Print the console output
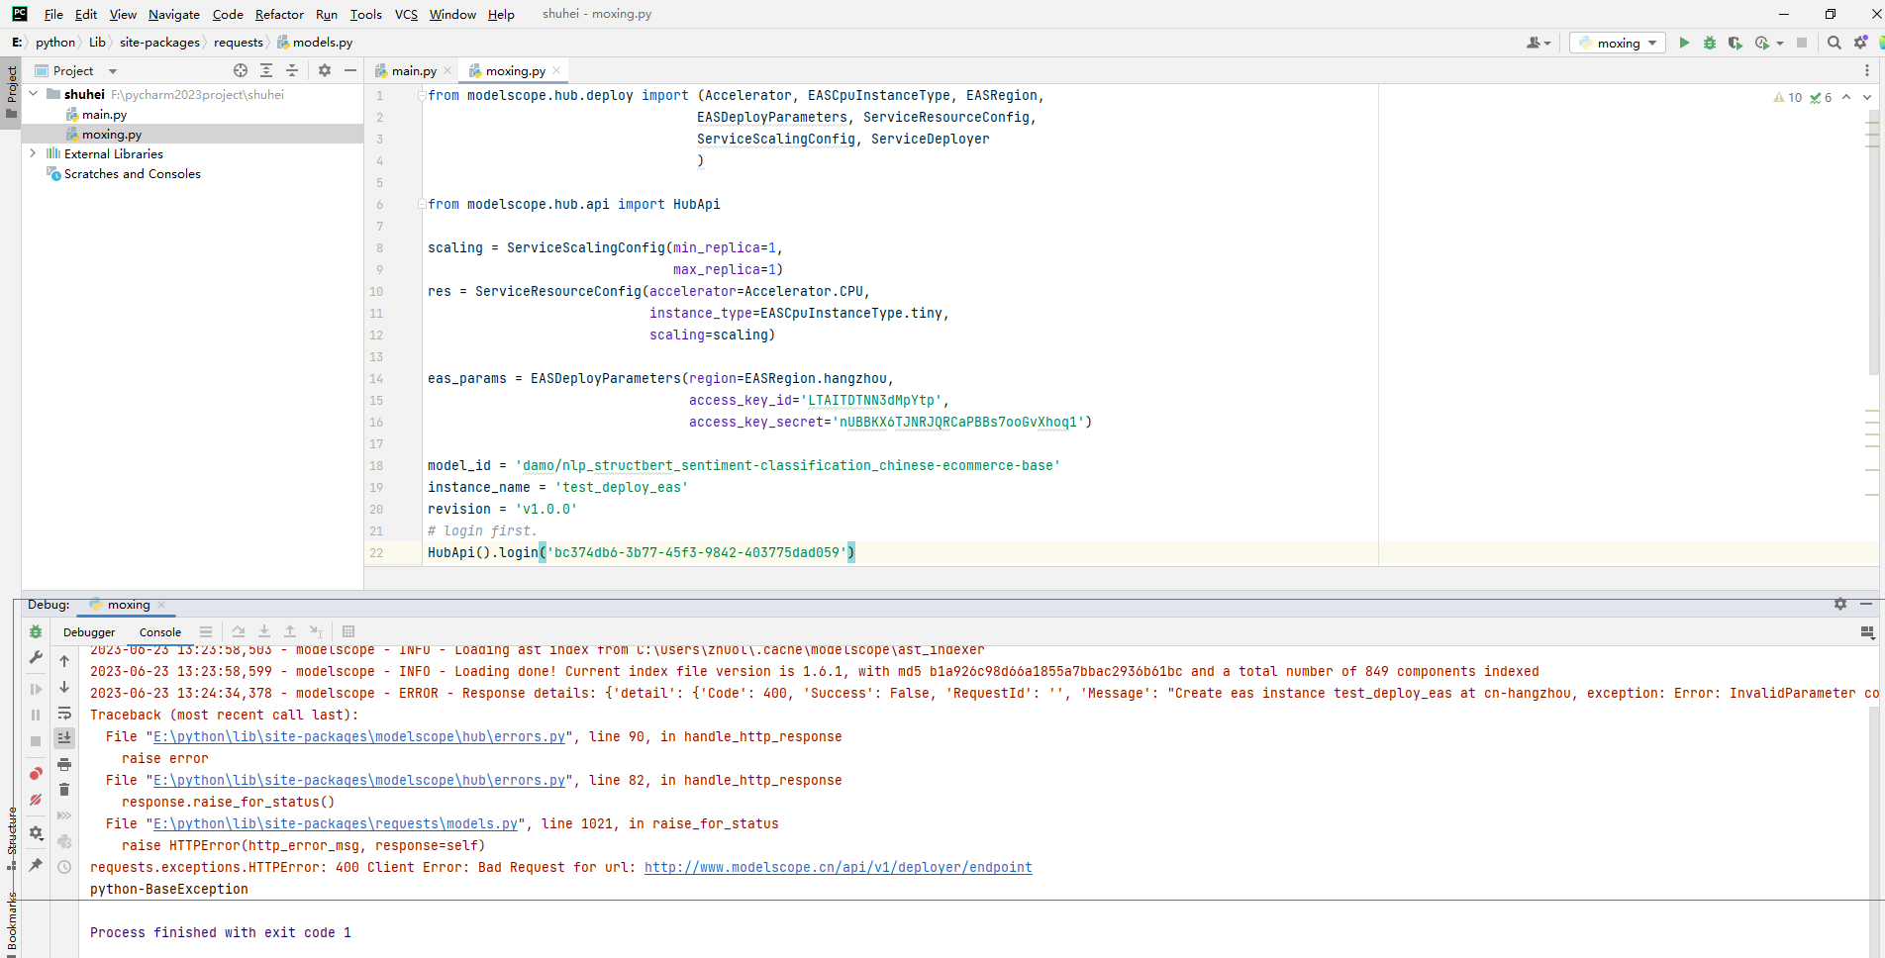Screen dimensions: 1885x958 coord(64,764)
